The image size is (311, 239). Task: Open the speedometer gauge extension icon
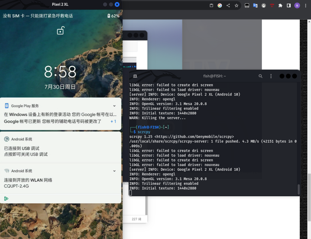point(264,5)
